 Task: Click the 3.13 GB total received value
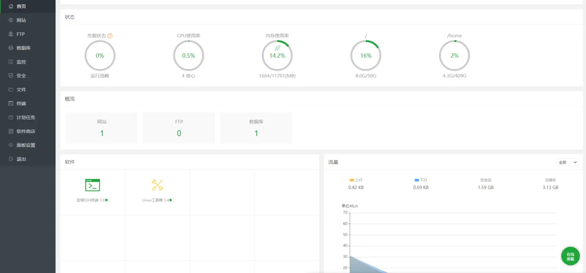point(550,187)
